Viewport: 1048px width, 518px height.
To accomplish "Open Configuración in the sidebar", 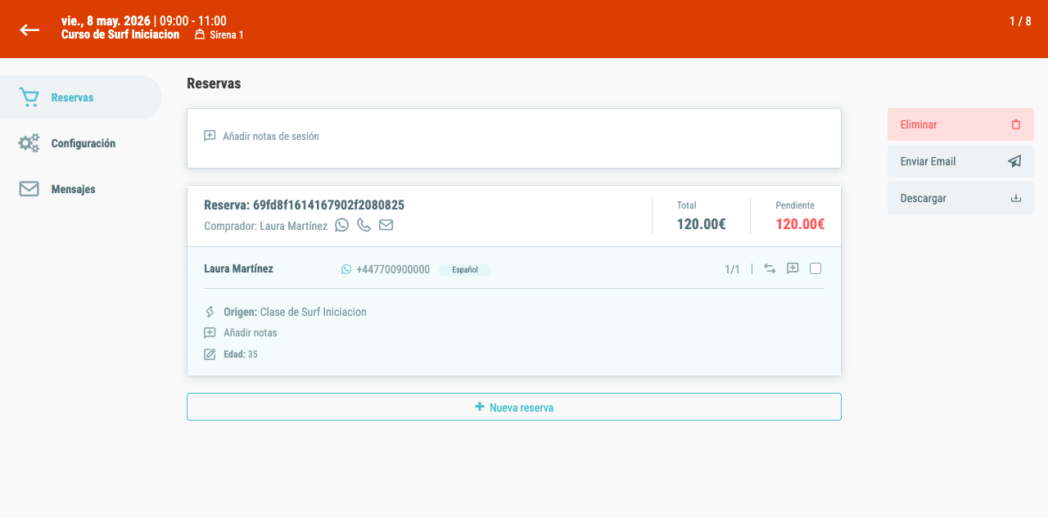I will (81, 143).
